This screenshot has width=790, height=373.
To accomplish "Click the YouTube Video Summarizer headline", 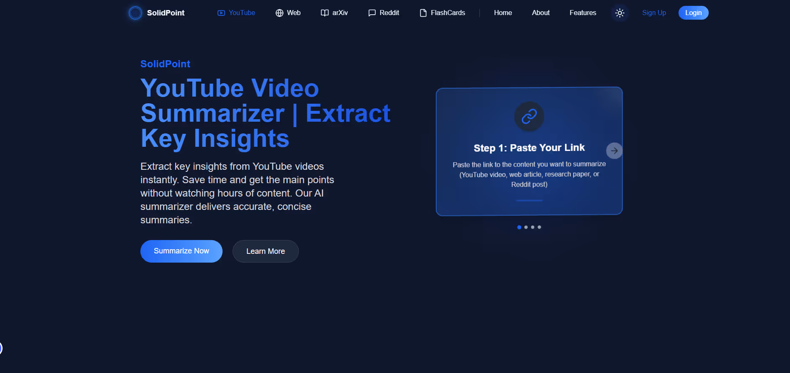I will 265,113.
